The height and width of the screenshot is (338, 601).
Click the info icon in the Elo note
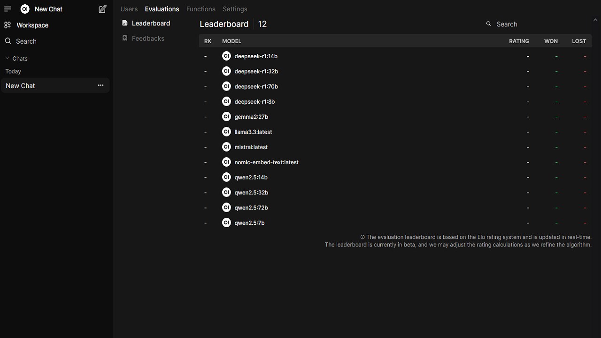pyautogui.click(x=362, y=238)
